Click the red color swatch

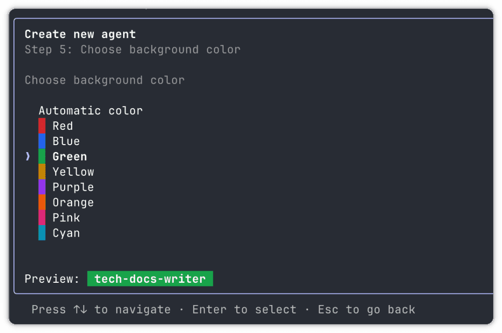pos(42,126)
